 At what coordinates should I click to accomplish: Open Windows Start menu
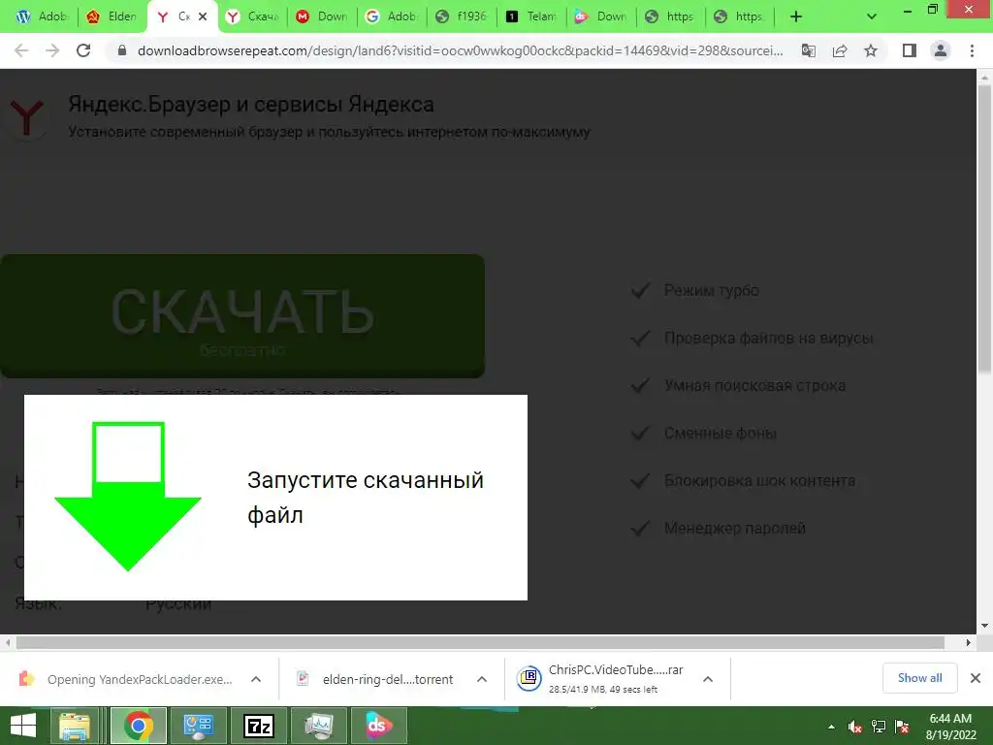pos(23,726)
